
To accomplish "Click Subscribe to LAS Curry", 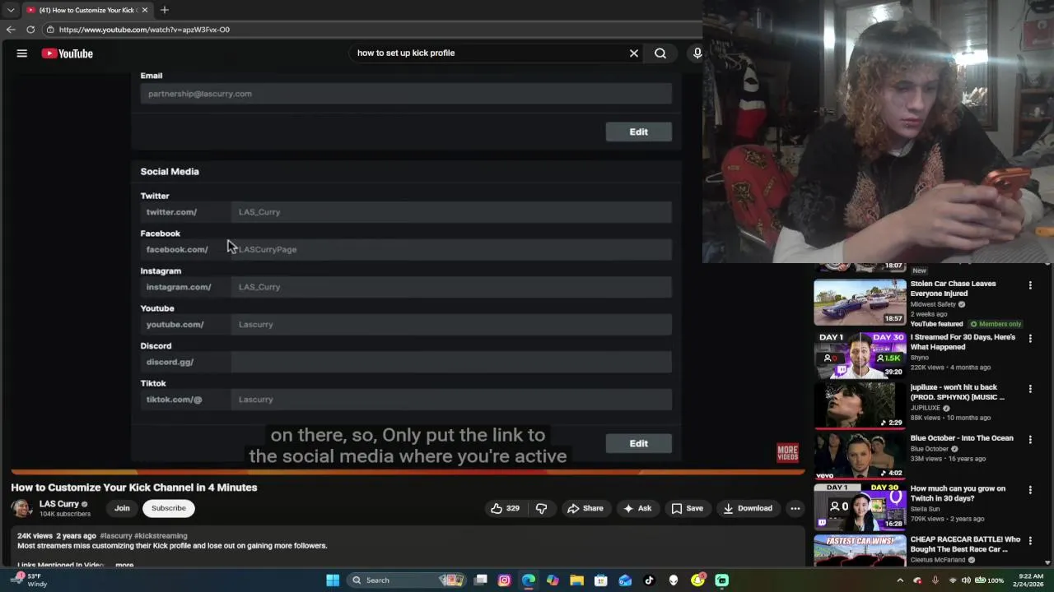I will 169,508.
